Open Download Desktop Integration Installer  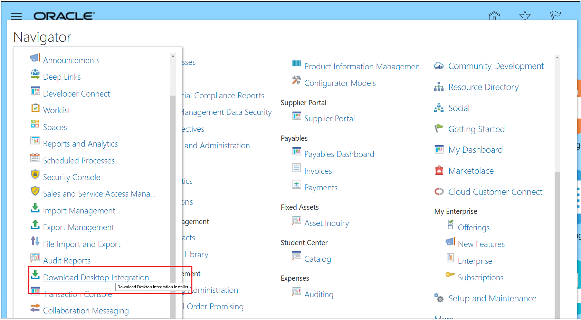(99, 277)
